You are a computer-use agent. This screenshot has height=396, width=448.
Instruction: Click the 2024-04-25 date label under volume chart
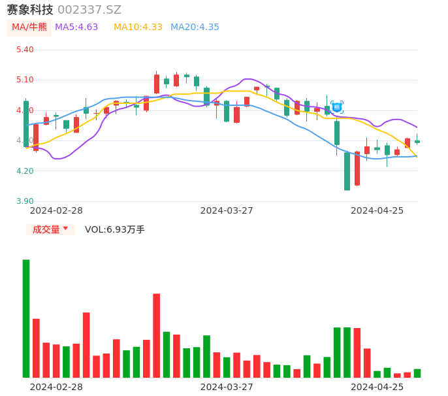tap(377, 387)
